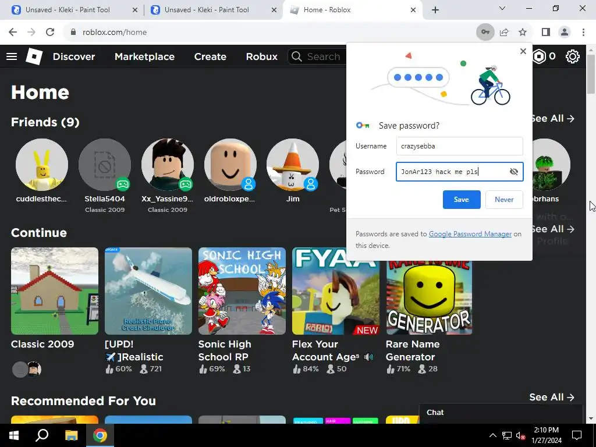This screenshot has width=596, height=447.
Task: Open Stella5404 friend avatar
Action: click(x=105, y=165)
